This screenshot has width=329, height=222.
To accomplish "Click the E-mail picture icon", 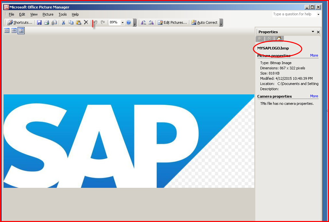I will pos(55,22).
